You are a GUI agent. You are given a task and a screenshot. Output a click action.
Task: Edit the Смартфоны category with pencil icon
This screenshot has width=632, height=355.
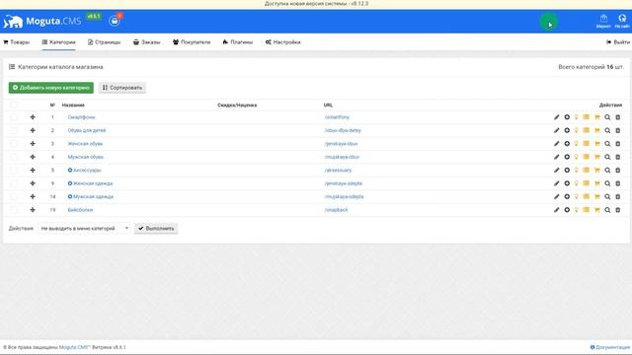tap(556, 117)
